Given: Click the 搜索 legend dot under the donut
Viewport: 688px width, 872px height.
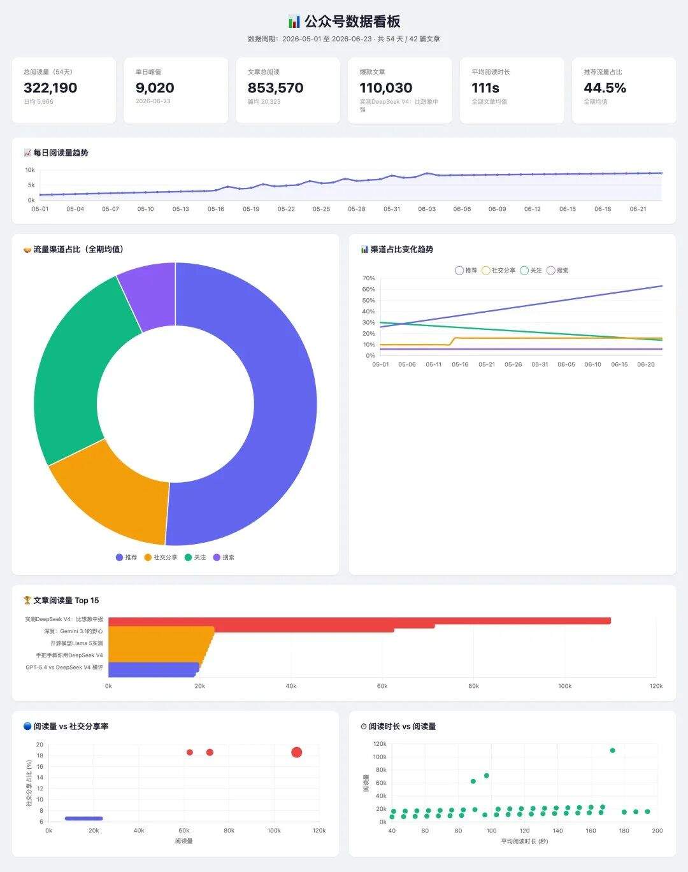Looking at the screenshot, I should click(x=217, y=557).
